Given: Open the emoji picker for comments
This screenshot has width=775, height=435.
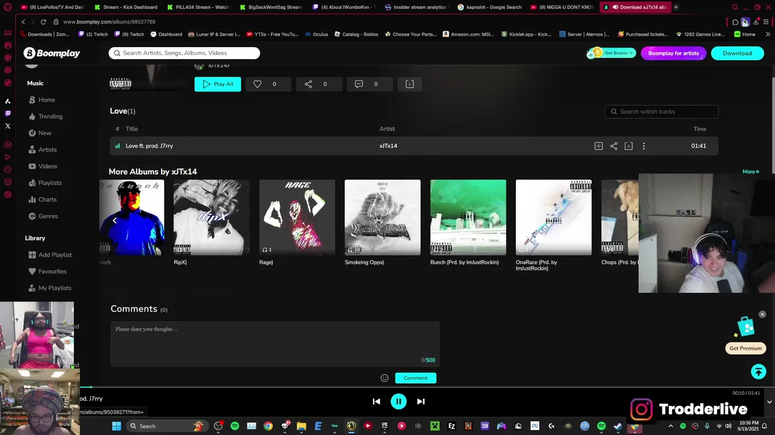Looking at the screenshot, I should click(x=384, y=378).
